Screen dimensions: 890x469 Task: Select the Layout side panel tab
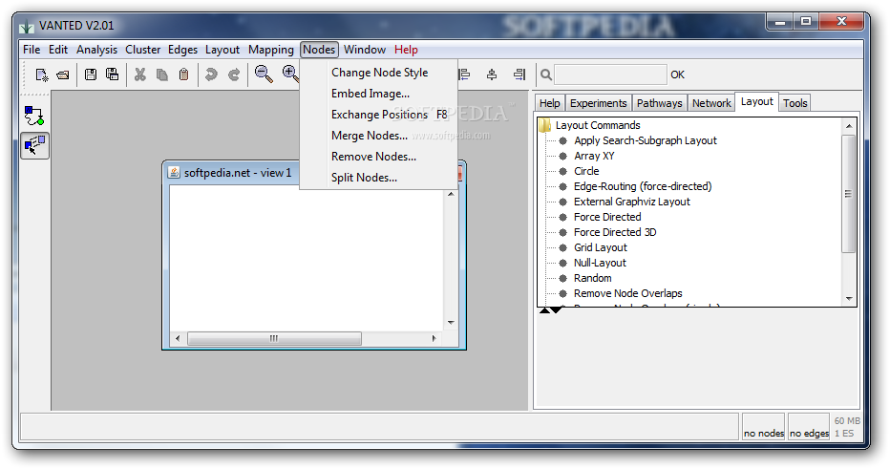tap(756, 101)
